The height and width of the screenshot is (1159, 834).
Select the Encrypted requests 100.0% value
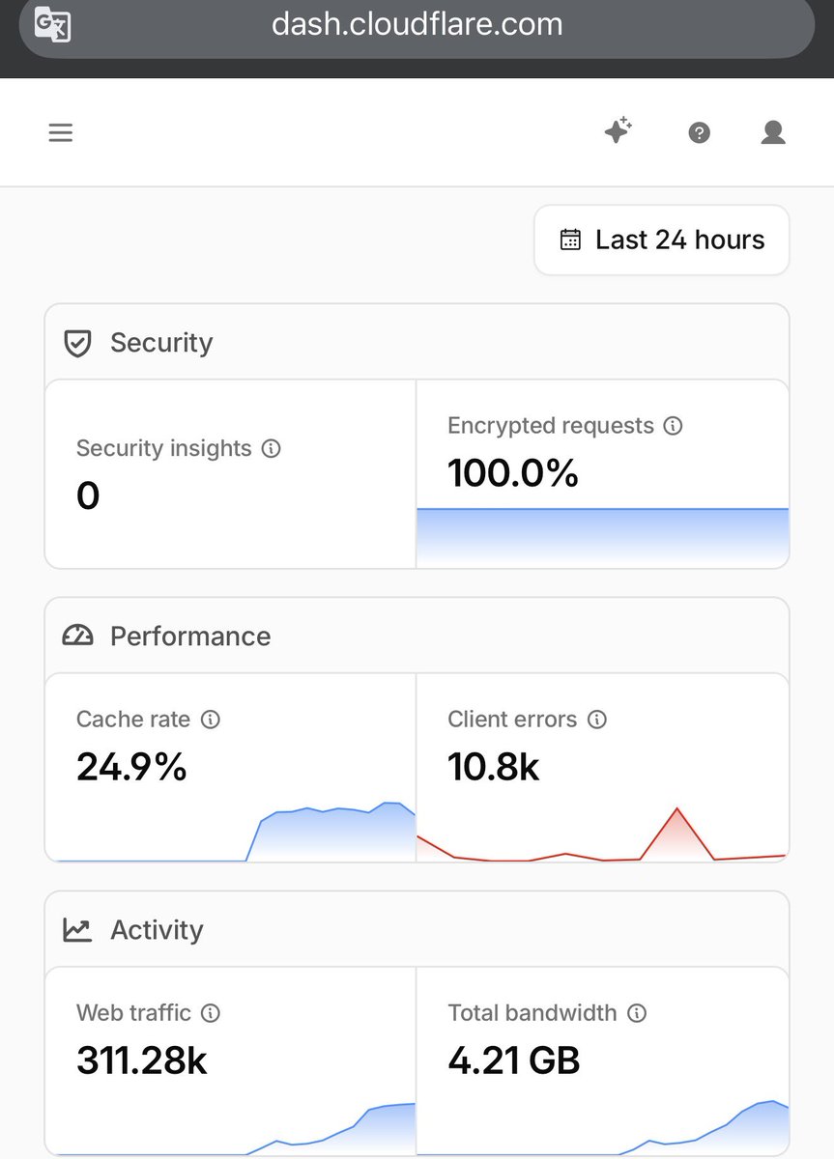click(513, 473)
